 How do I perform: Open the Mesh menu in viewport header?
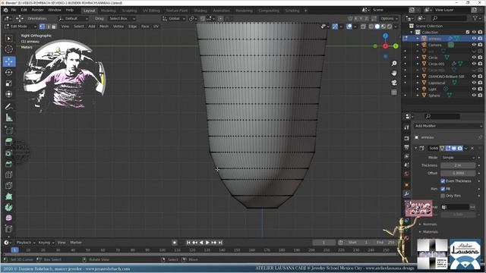pos(104,27)
